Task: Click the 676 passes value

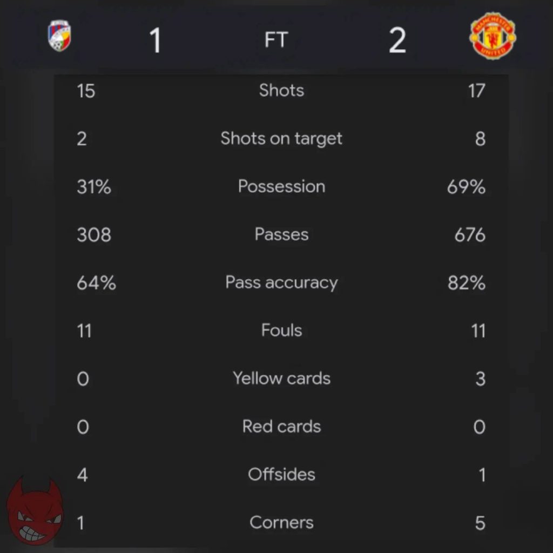Action: 469,235
